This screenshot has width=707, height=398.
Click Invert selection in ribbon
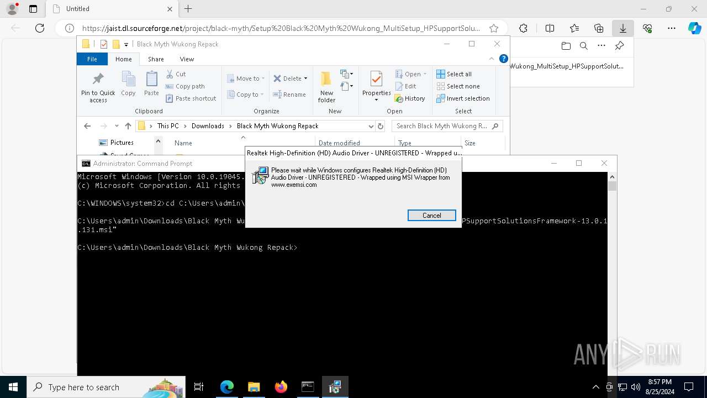coord(463,98)
